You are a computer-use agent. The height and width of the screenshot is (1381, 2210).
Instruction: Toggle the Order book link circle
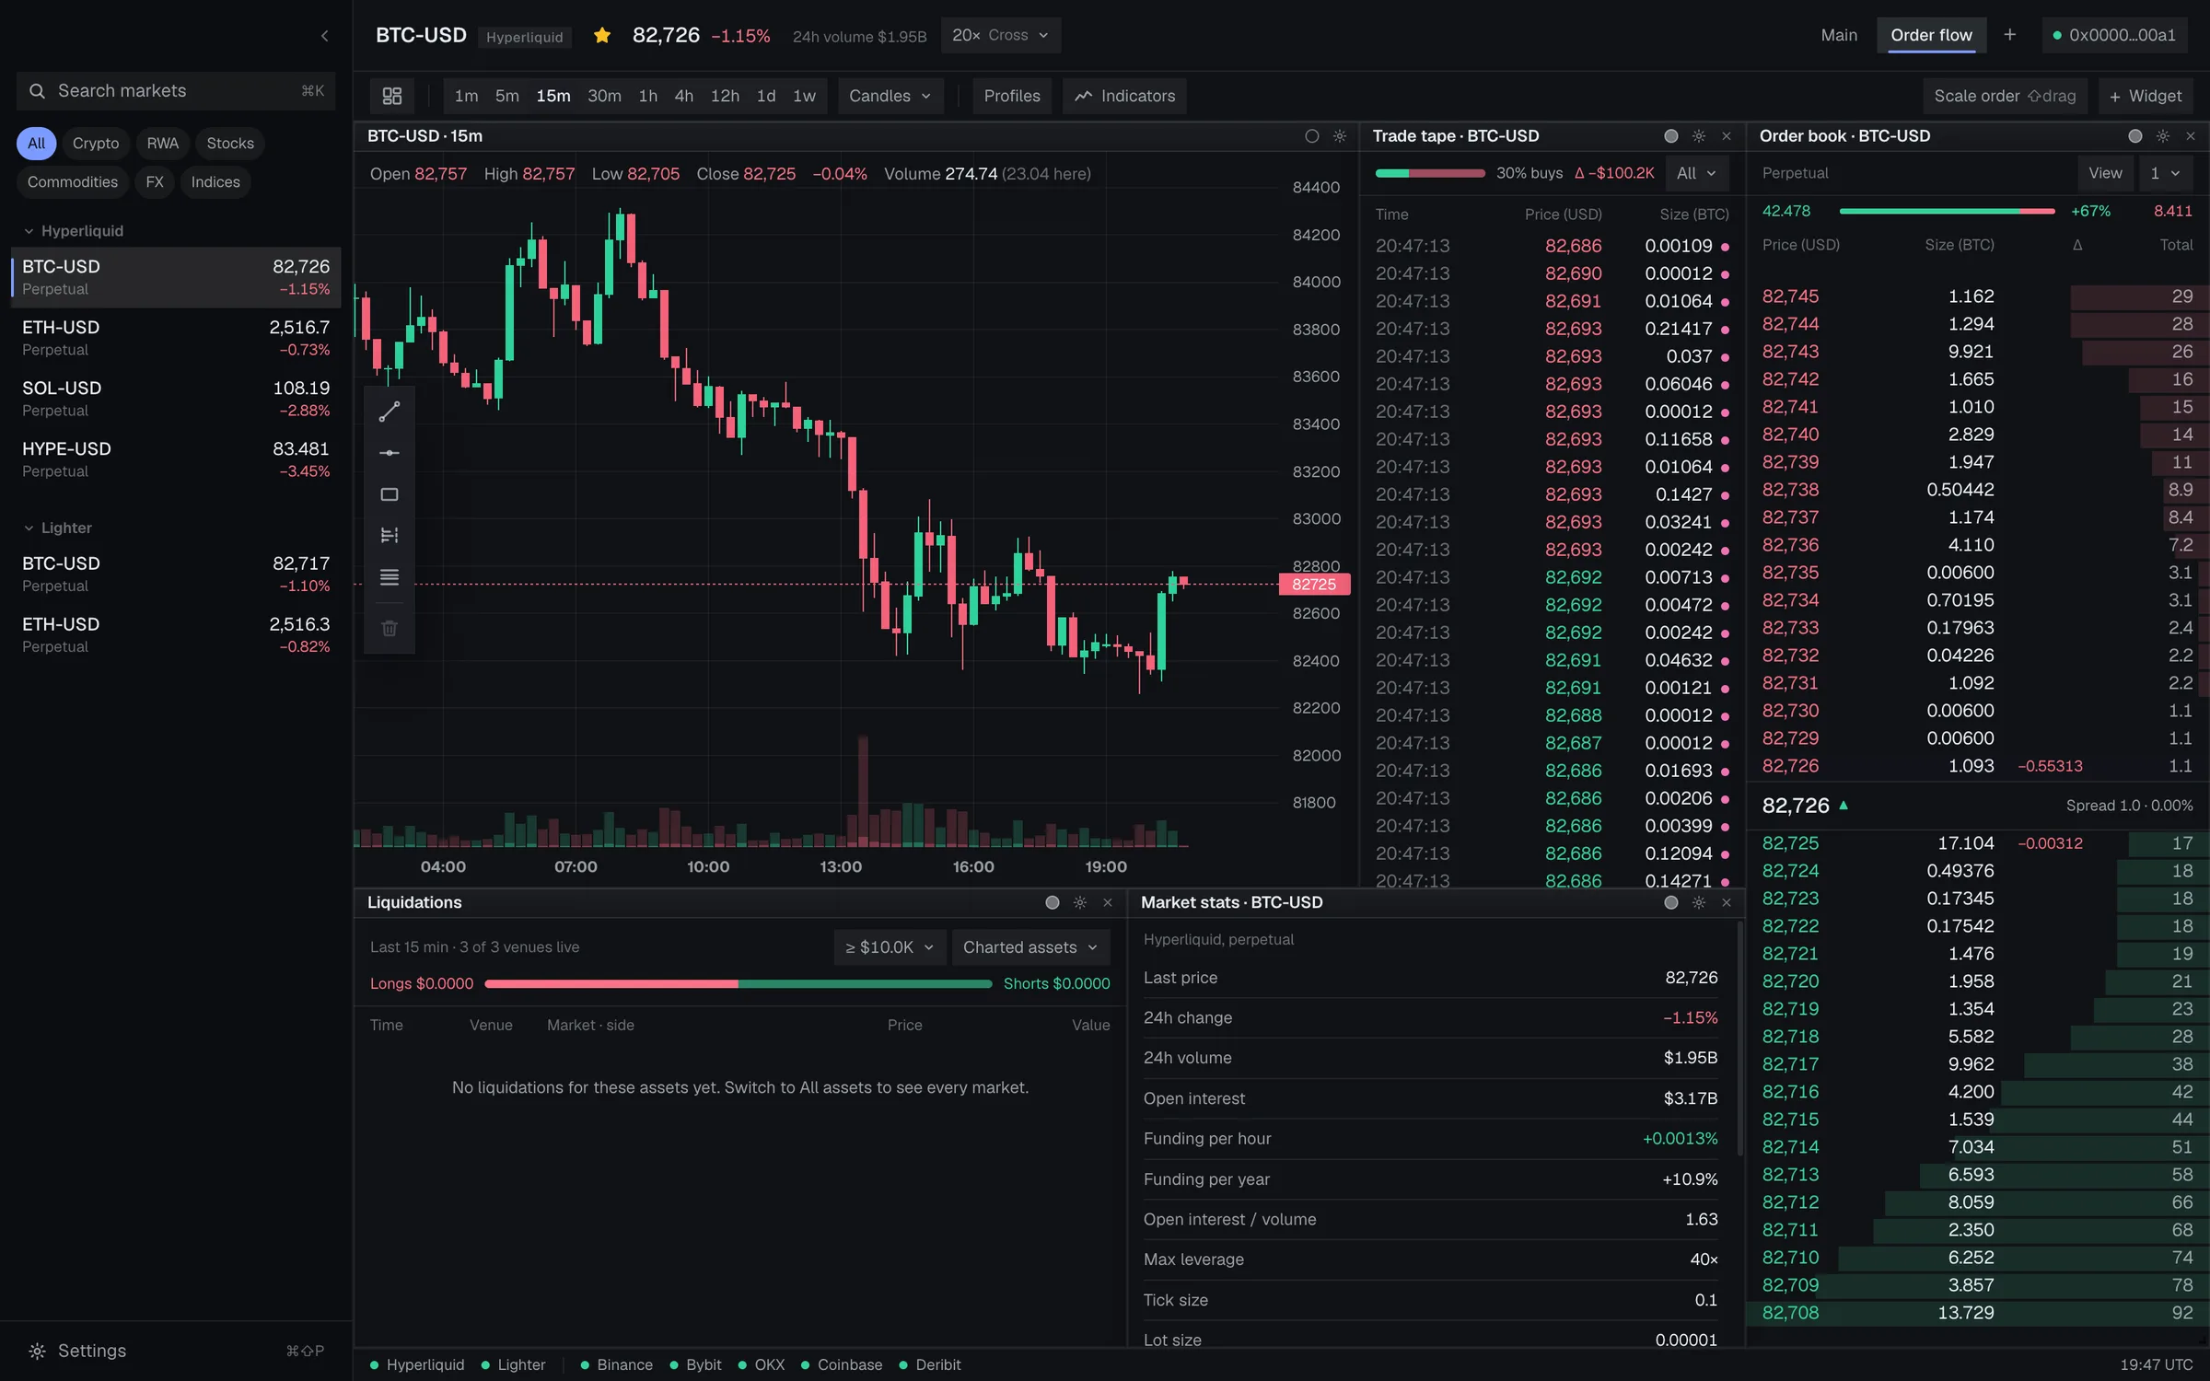click(2135, 136)
